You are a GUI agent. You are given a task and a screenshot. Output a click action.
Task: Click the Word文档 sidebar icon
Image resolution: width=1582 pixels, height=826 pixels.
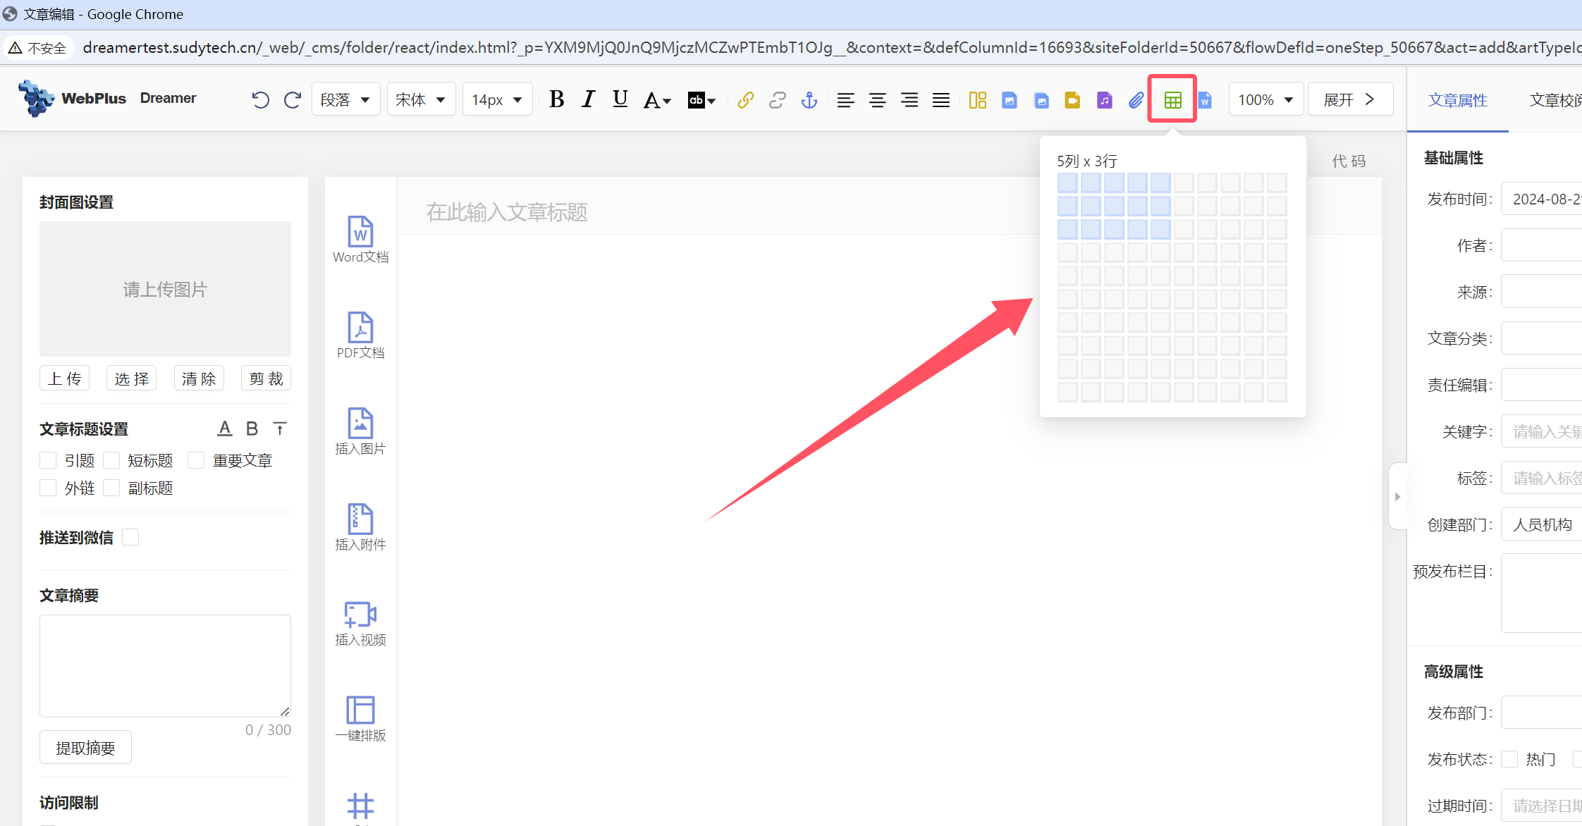(x=360, y=240)
